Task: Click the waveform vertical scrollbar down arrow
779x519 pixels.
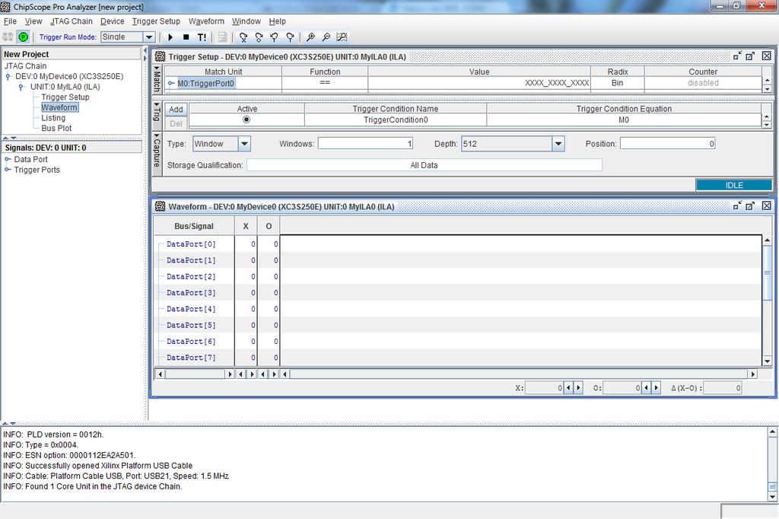Action: coord(767,361)
